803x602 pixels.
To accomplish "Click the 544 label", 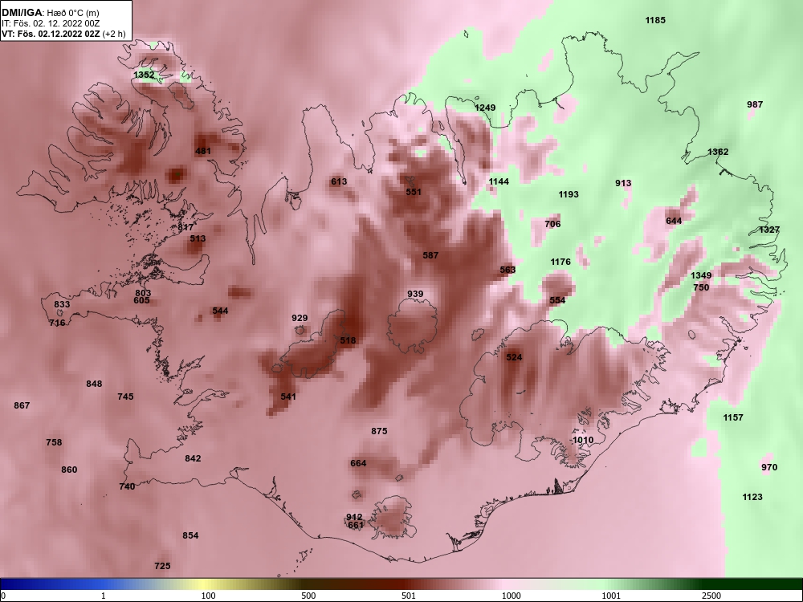I will click(220, 311).
